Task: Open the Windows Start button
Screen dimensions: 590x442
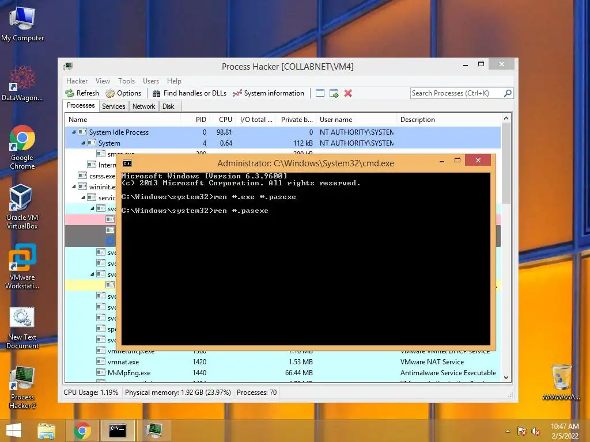Action: click(14, 430)
